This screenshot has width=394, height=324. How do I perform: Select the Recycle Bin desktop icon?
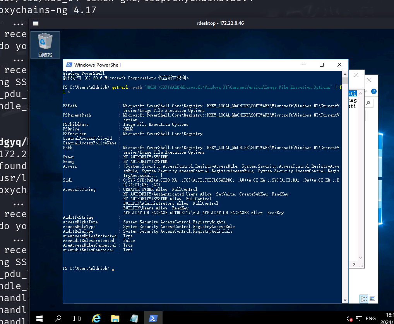point(45,45)
